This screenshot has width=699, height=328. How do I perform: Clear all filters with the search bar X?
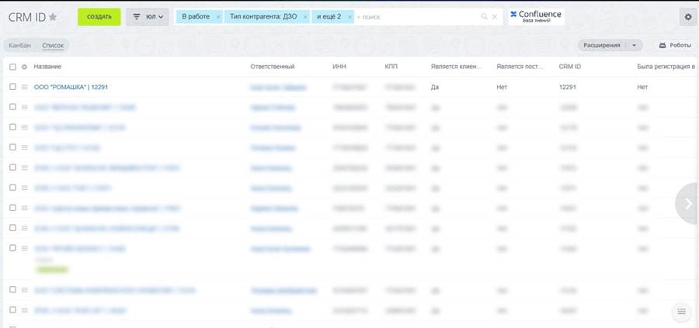click(x=495, y=16)
